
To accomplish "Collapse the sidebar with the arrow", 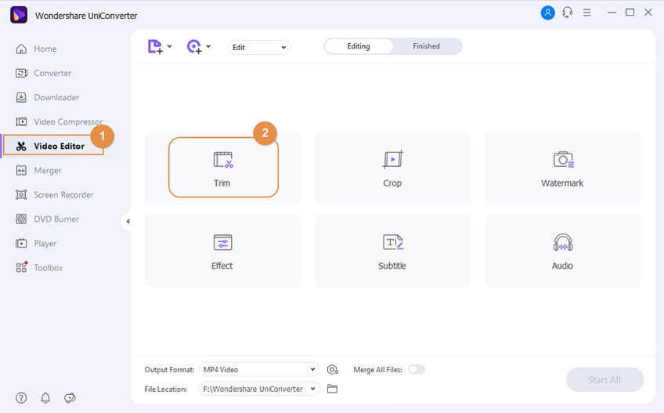I will tap(128, 221).
